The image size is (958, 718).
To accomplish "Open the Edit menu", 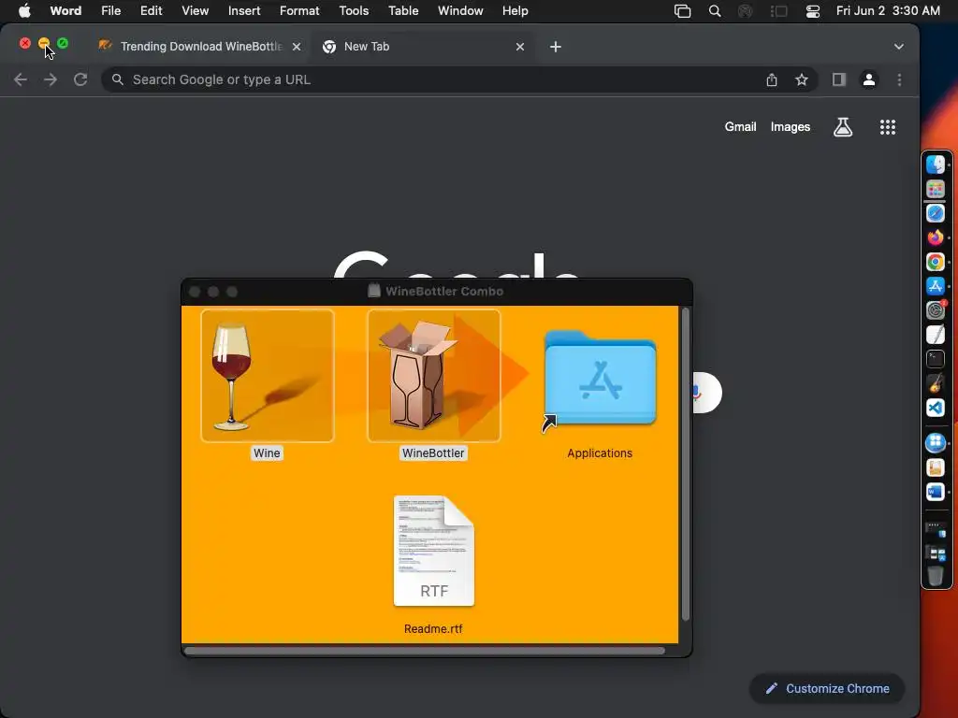I will pyautogui.click(x=151, y=11).
